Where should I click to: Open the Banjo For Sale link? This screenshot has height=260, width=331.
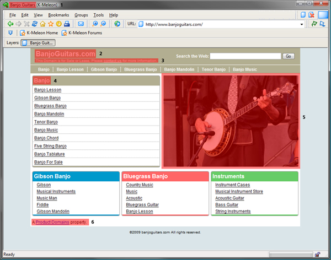(49, 162)
